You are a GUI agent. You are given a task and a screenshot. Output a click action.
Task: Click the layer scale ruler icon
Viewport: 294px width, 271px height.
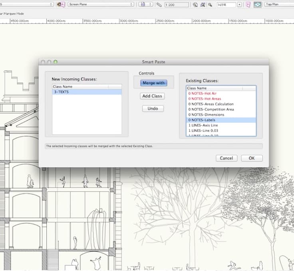click(x=159, y=5)
